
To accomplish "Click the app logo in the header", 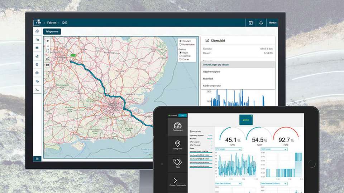I will (38, 22).
